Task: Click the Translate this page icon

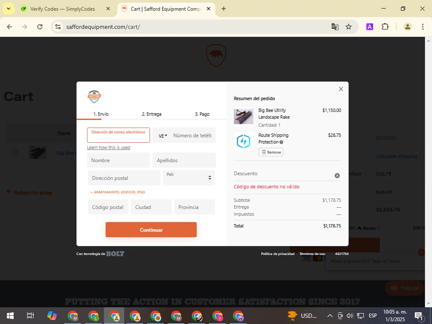Action: coord(335,27)
